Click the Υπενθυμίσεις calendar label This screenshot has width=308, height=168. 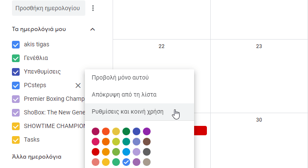(42, 71)
